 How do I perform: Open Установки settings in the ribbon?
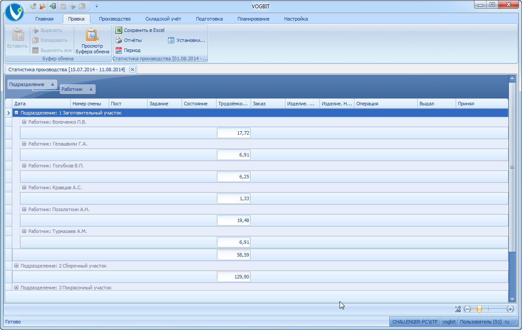click(186, 40)
